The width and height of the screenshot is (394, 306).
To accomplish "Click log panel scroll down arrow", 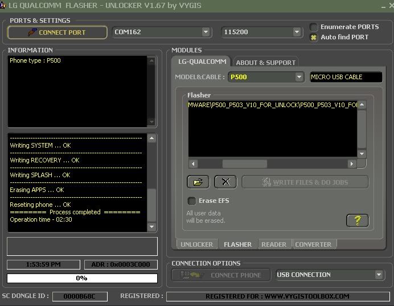I will click(152, 227).
